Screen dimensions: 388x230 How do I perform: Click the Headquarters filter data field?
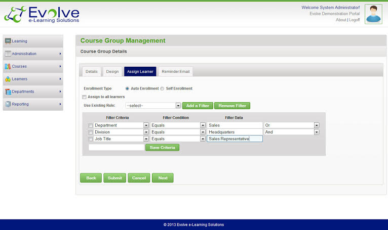[235, 132]
